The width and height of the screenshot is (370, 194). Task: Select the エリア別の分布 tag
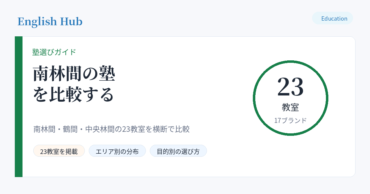click(117, 151)
